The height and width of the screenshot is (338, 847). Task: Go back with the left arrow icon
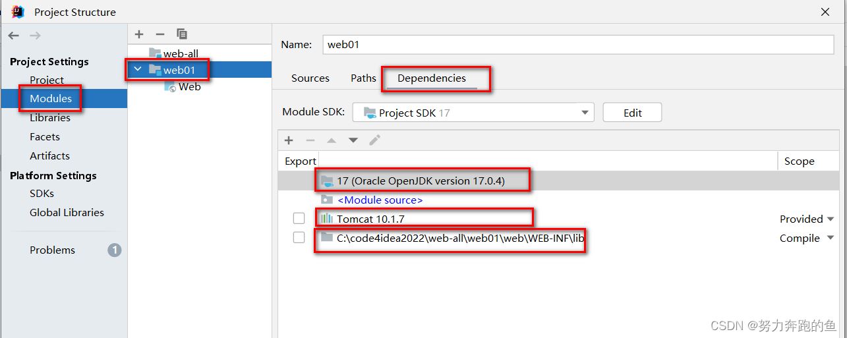tap(14, 36)
